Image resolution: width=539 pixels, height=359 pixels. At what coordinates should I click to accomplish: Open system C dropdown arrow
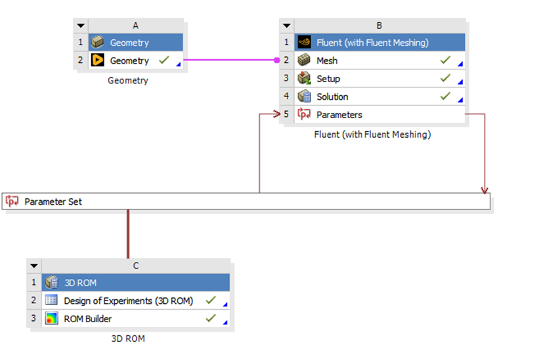pos(34,266)
